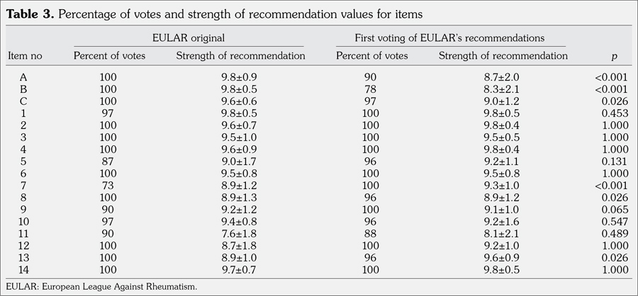This screenshot has width=638, height=296.
Task: Click the 8.7±2.0 strength value for item A
Action: [503, 79]
